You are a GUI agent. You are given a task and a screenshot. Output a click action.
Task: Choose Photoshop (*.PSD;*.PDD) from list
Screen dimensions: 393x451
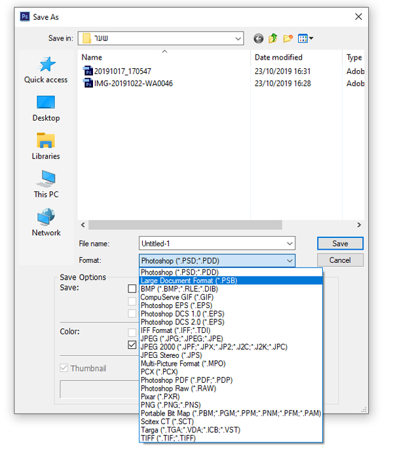[231, 272]
